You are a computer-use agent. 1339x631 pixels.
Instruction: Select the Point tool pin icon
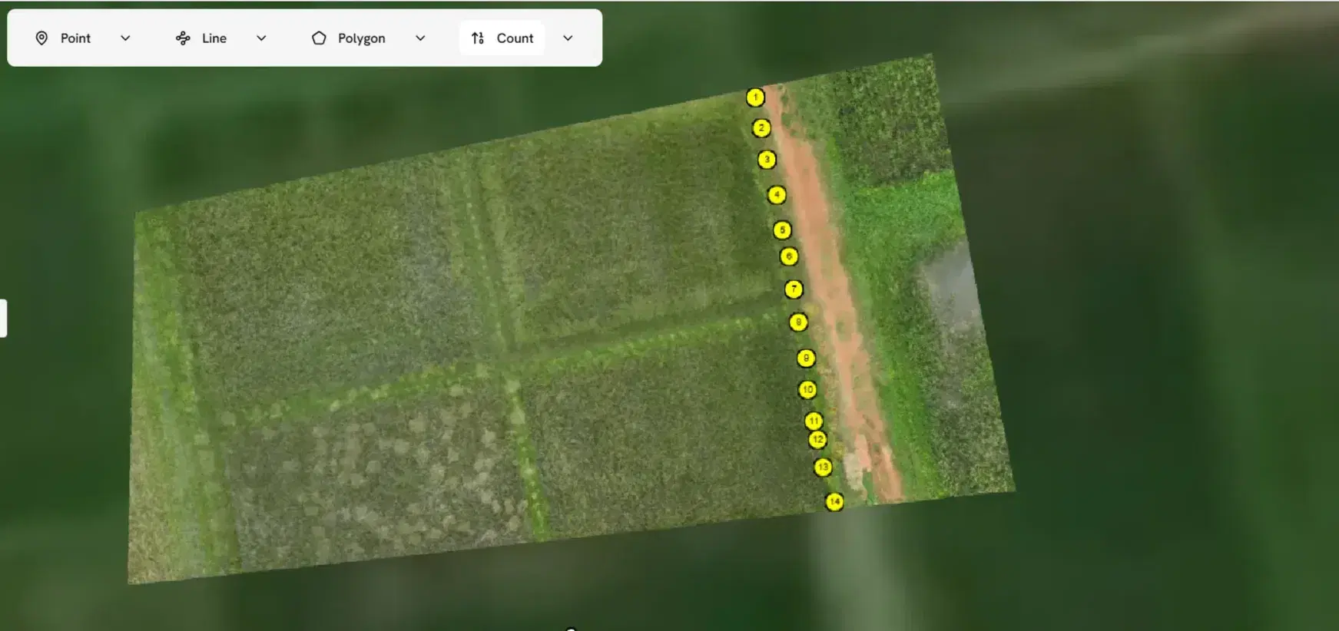41,38
